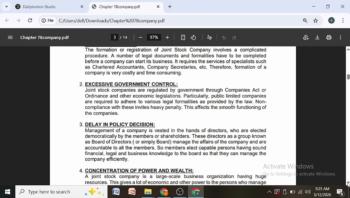Activate the draw annotation tool
This screenshot has width=350, height=198.
[210, 37]
